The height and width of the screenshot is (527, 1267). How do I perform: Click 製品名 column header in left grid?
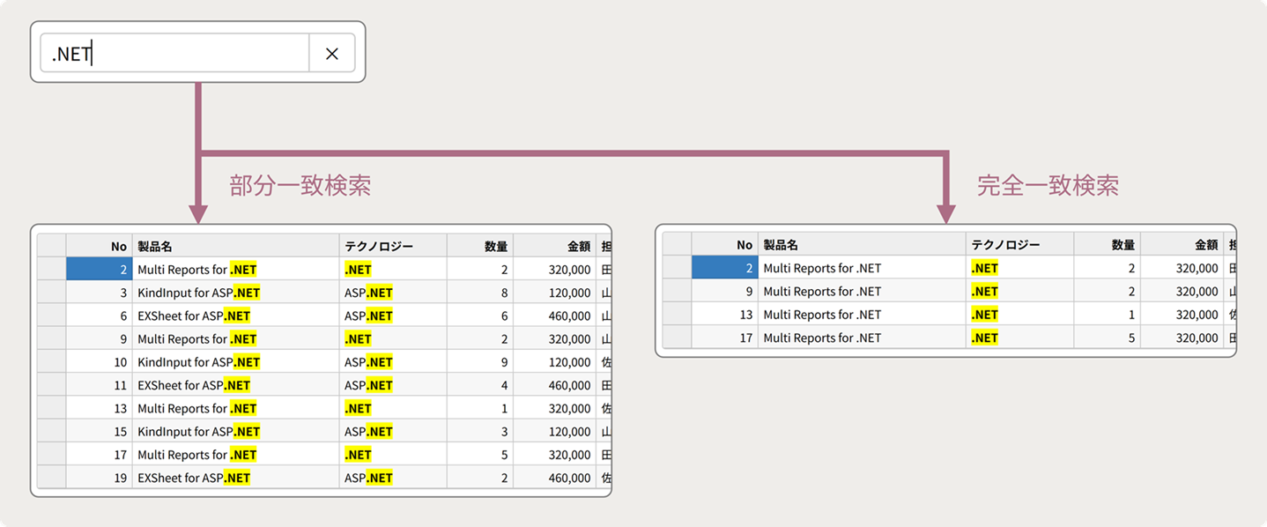click(234, 246)
